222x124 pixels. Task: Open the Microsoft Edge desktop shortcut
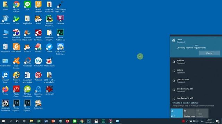click(x=6, y=77)
